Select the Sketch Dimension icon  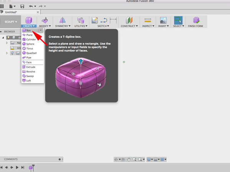(x=113, y=20)
